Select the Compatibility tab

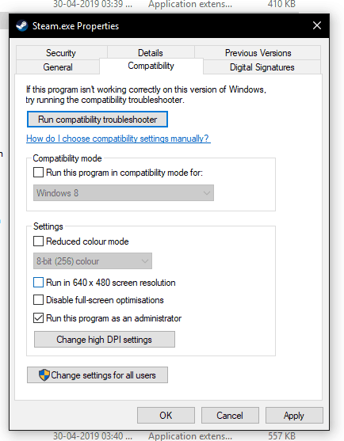pyautogui.click(x=151, y=66)
